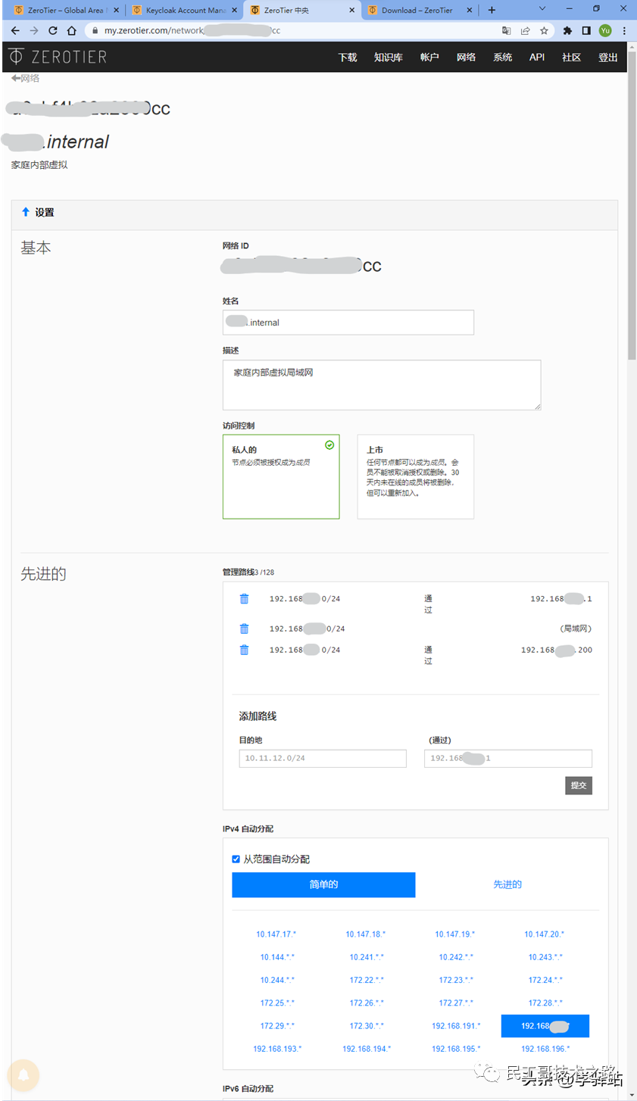Click the 姓名 input field
This screenshot has width=637, height=1101.
point(348,323)
